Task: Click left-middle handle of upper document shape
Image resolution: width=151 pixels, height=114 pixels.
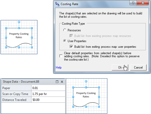Action: pyautogui.click(x=6, y=38)
